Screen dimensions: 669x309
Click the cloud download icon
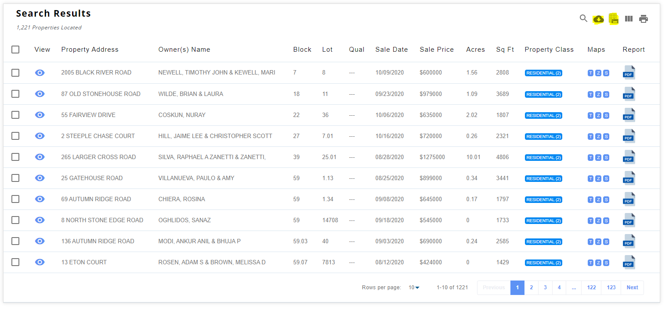click(598, 19)
